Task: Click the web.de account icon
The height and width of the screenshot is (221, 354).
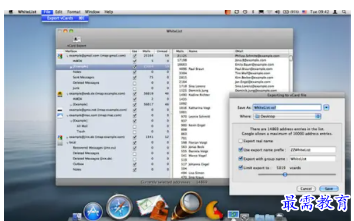Action: pos(60,94)
